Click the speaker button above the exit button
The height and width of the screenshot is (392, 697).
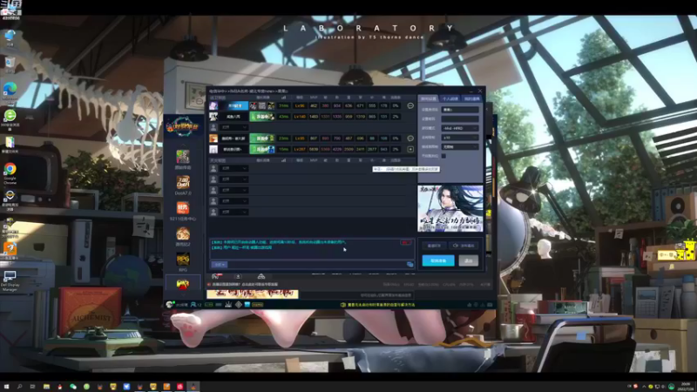click(x=464, y=246)
